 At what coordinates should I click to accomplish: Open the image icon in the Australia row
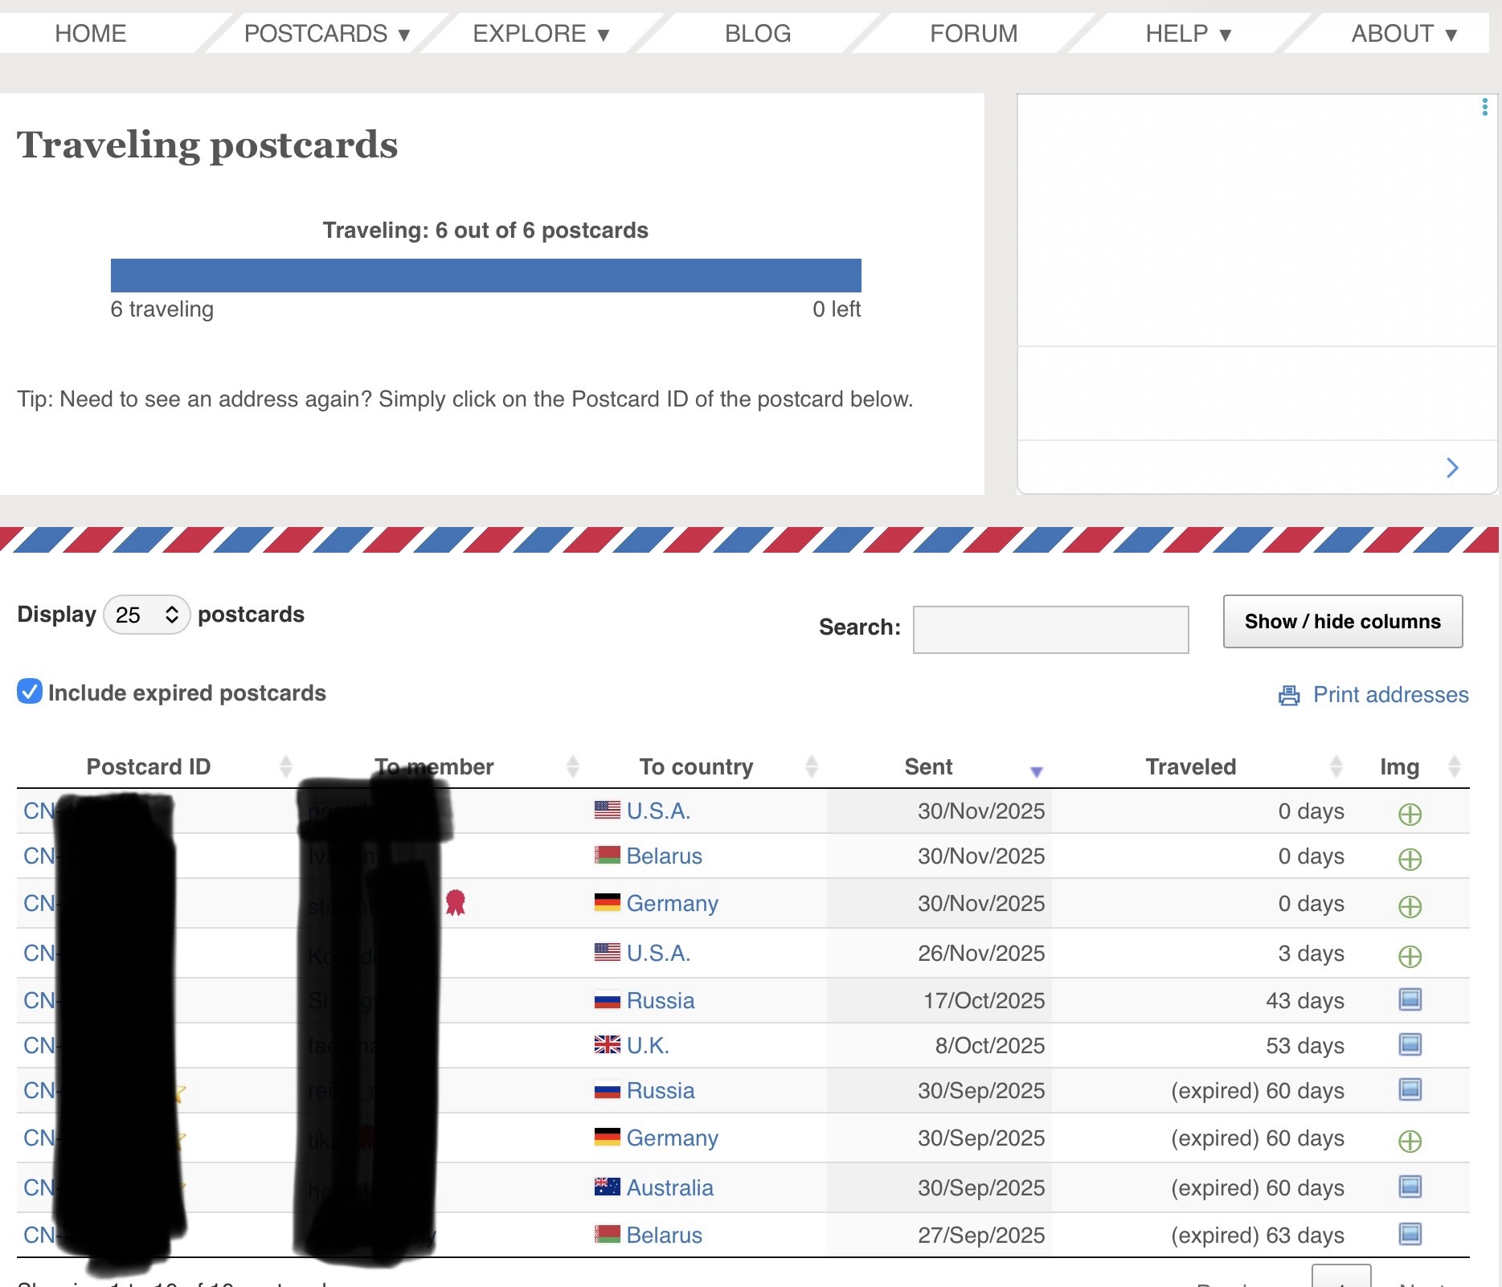tap(1410, 1187)
